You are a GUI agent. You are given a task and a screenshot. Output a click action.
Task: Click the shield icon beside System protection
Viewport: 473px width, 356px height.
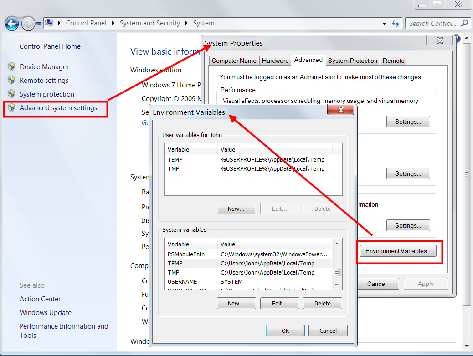[11, 93]
